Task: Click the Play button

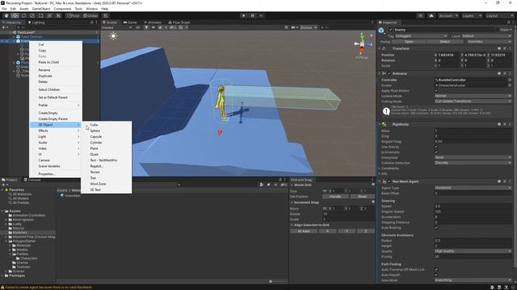Action: coord(244,15)
